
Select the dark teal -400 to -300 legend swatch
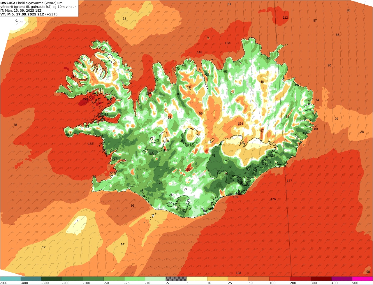point(31,279)
